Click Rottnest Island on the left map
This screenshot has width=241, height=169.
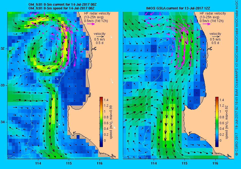point(84,49)
